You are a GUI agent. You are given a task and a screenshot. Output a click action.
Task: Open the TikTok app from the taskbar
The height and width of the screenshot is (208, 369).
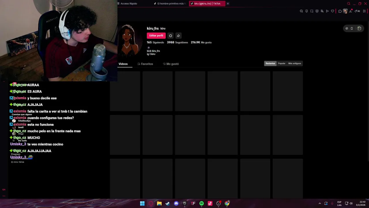tap(210, 203)
